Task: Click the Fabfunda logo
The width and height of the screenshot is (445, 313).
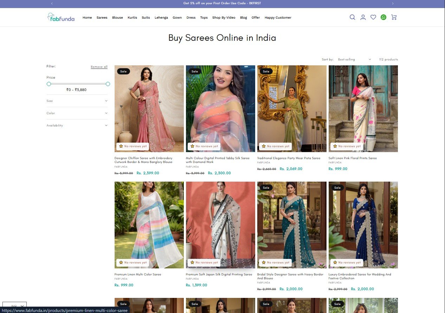Action: click(x=61, y=17)
